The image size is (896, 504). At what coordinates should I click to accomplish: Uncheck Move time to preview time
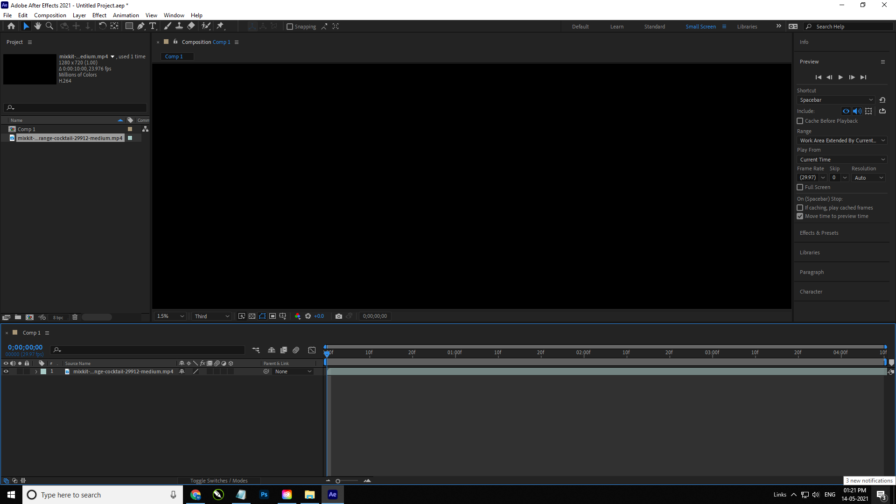(x=800, y=216)
